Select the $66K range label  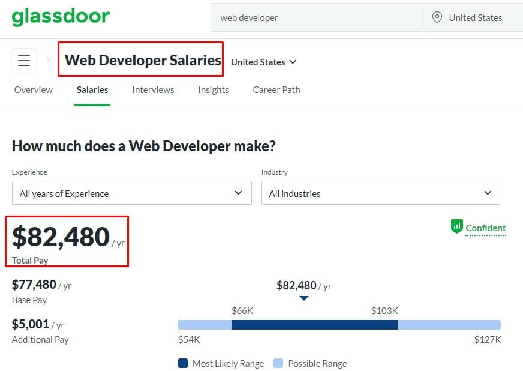pyautogui.click(x=242, y=311)
